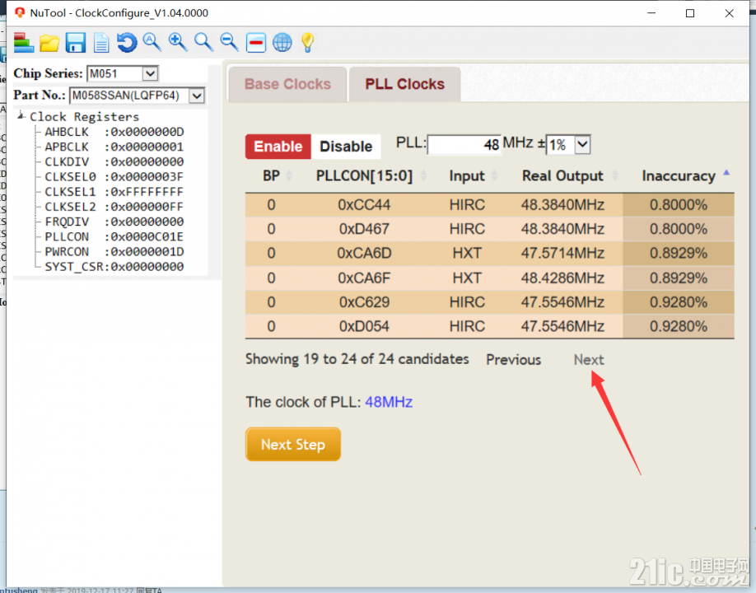Select AHBCLK register in tree
The height and width of the screenshot is (593, 756).
click(x=114, y=132)
